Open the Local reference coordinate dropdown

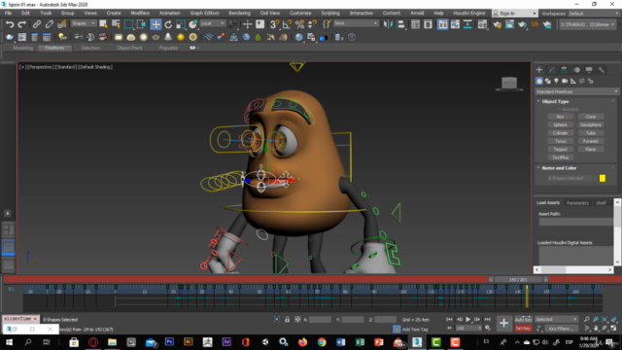coord(212,23)
